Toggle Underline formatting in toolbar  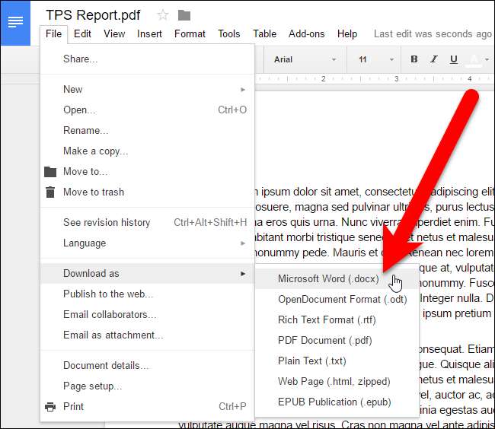click(454, 59)
